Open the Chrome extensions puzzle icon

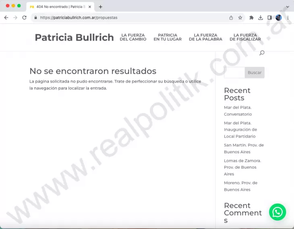(x=251, y=18)
